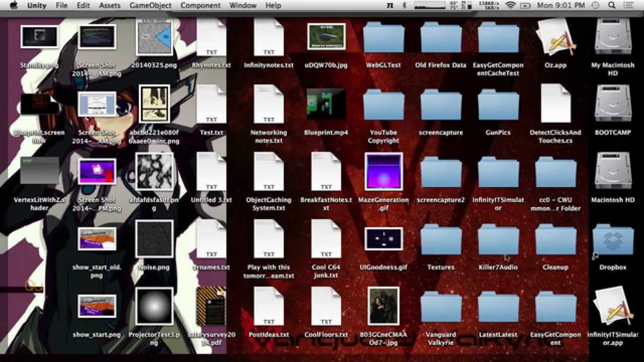
Task: Click the Mon 9:01 PM clock
Action: point(561,6)
